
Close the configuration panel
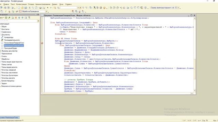38,15
